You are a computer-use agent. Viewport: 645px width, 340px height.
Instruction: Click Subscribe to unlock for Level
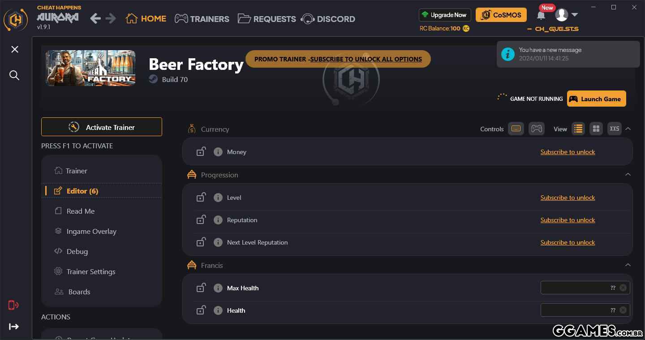568,198
